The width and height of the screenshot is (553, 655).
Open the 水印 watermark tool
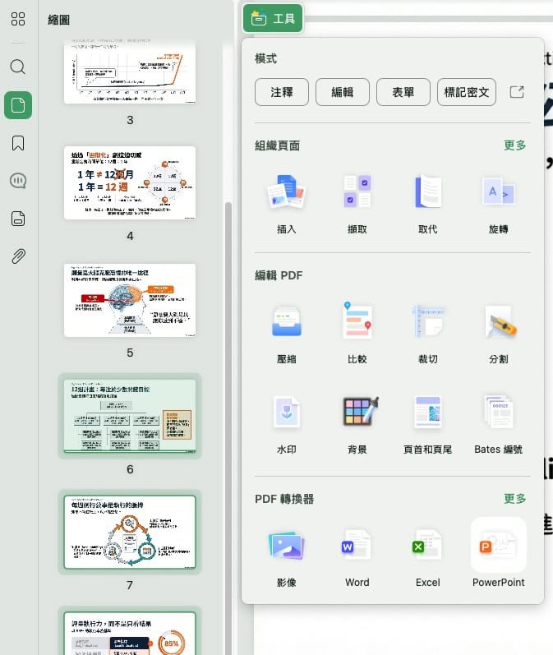287,424
